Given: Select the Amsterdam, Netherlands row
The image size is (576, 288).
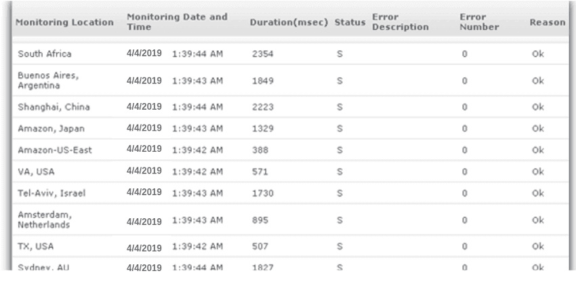Looking at the screenshot, I should tap(290, 220).
